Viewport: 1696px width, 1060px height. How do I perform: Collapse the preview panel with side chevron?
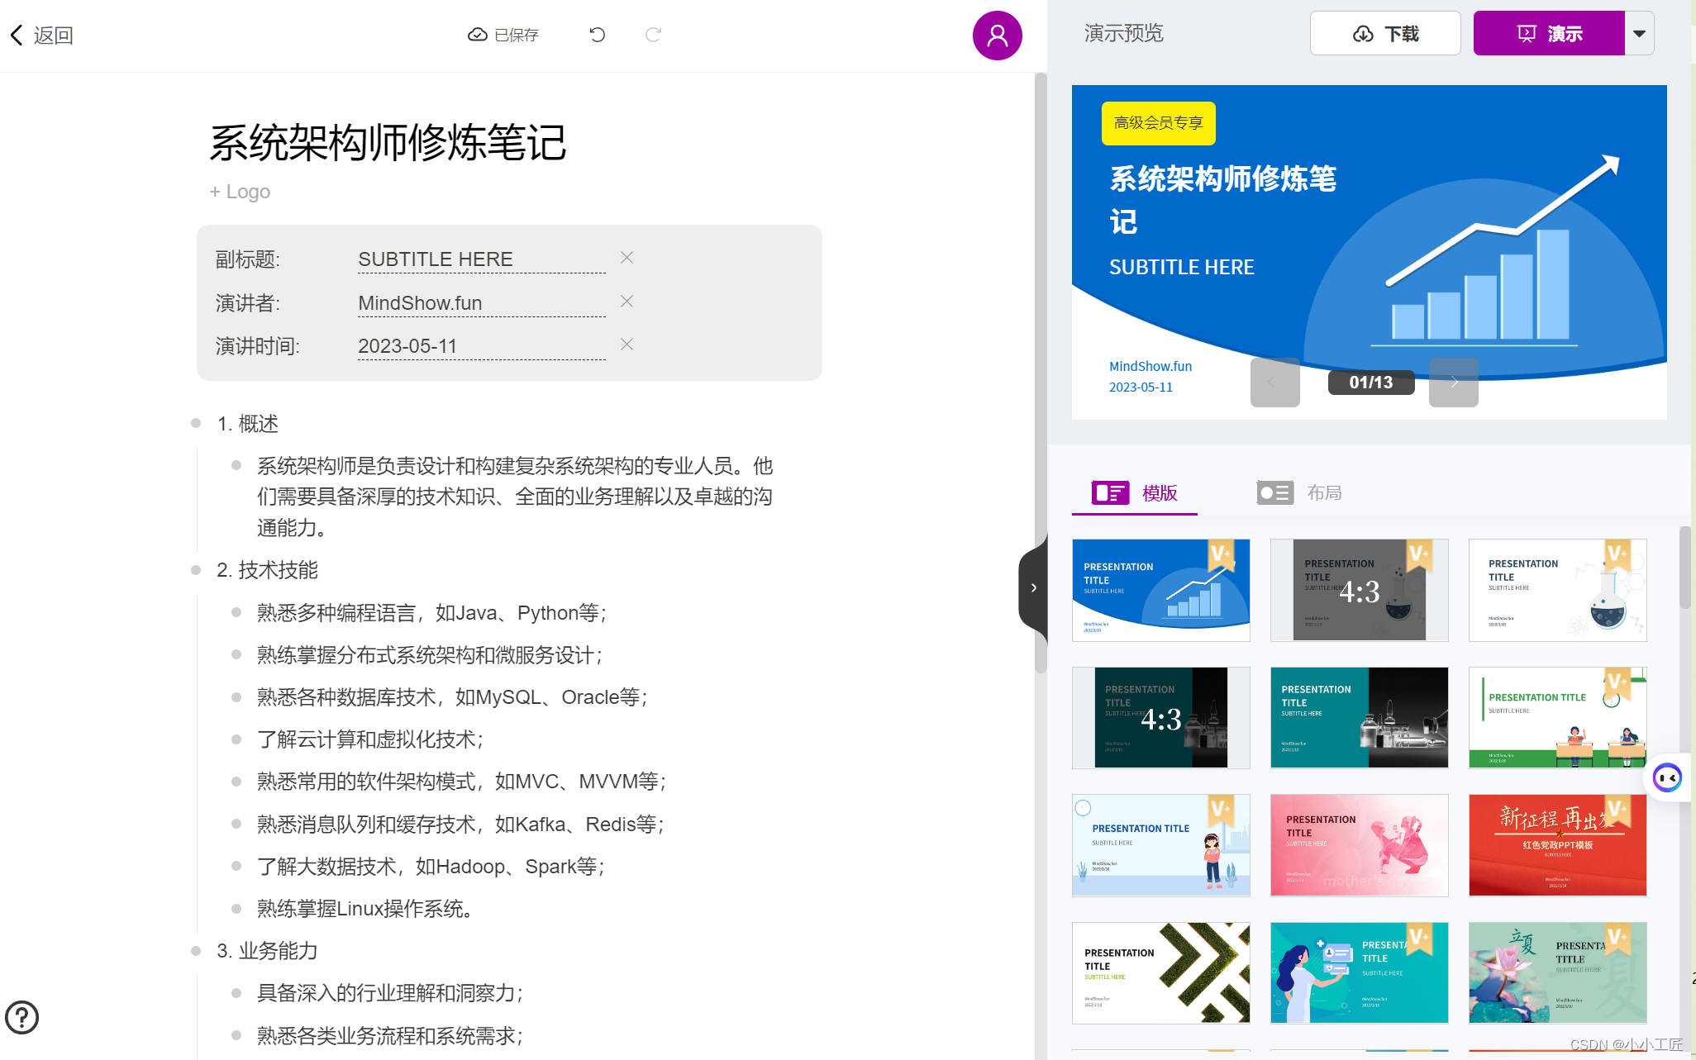(x=1033, y=588)
